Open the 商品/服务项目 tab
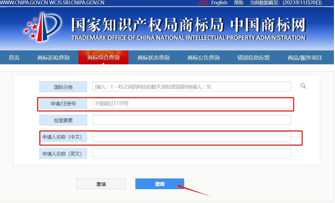 (305, 58)
